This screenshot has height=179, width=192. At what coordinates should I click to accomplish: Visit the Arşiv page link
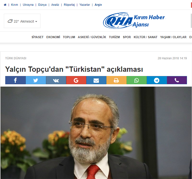click(98, 5)
